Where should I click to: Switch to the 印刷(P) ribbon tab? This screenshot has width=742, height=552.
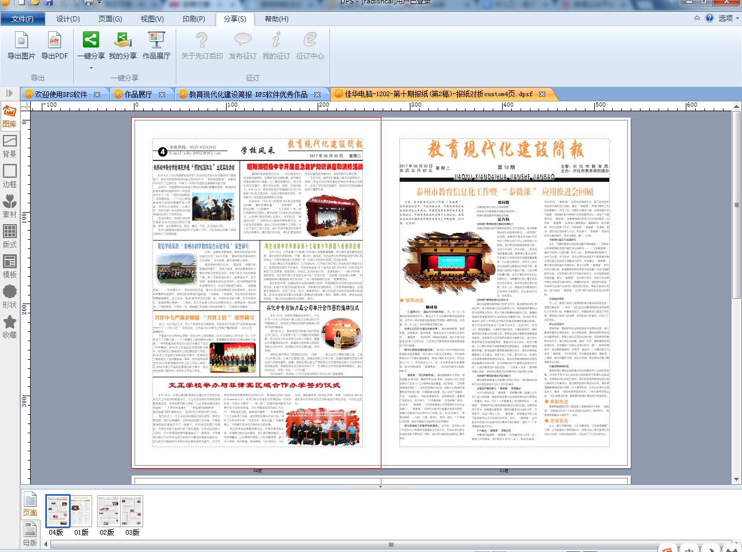194,19
